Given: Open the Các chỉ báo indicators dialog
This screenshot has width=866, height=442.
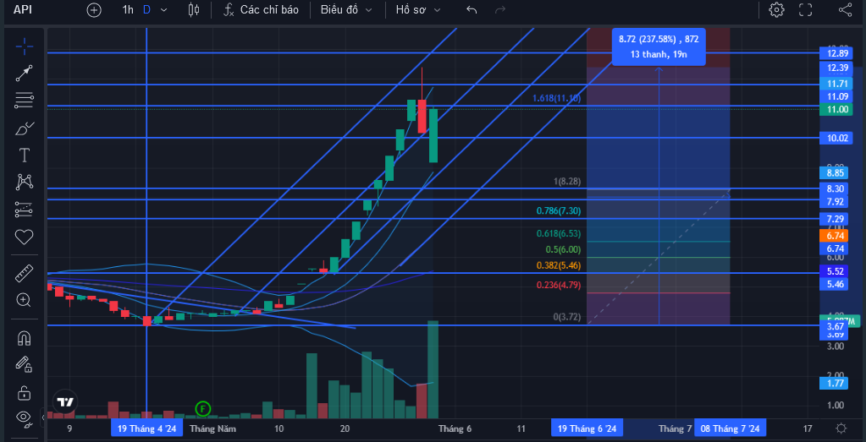Looking at the screenshot, I should (x=262, y=10).
